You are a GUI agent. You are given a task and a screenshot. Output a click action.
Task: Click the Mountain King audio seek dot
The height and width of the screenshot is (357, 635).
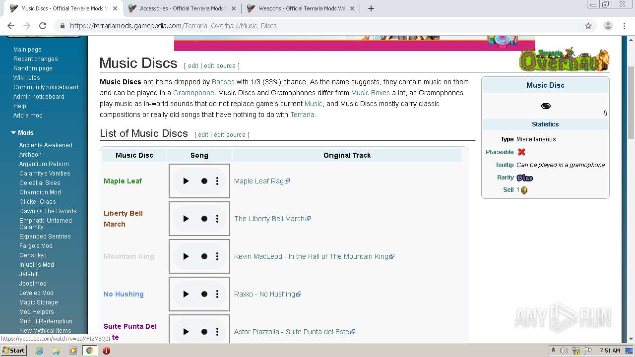click(x=204, y=256)
